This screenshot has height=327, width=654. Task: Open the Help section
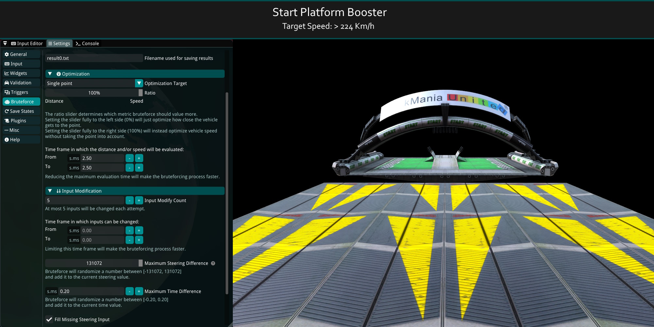click(x=21, y=140)
